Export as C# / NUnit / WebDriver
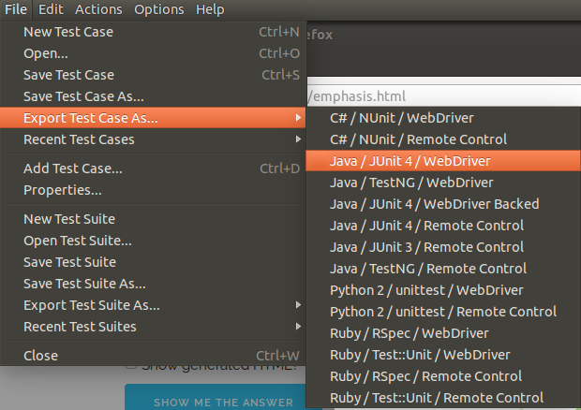 tap(443, 118)
